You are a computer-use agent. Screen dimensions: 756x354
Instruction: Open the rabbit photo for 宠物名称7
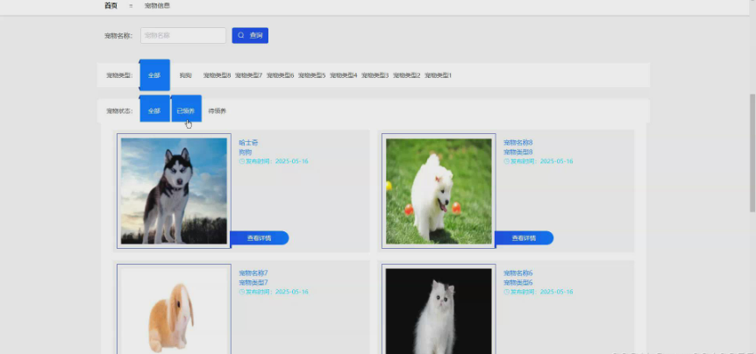click(x=174, y=309)
